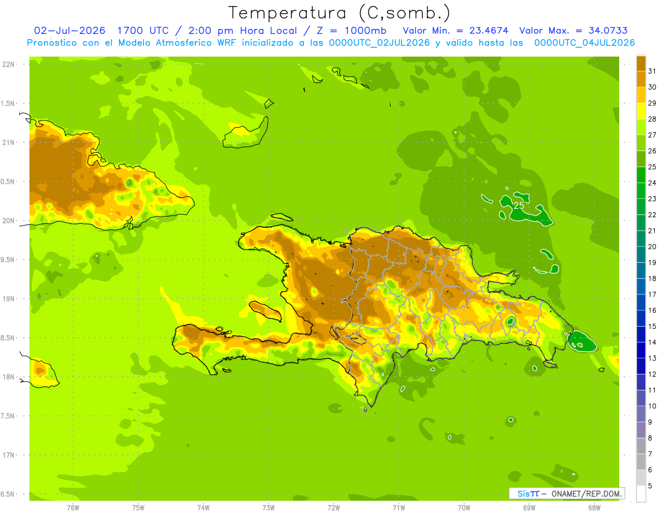Click the '76W' longitude tick label
The width and height of the screenshot is (667, 515).
[x=73, y=507]
